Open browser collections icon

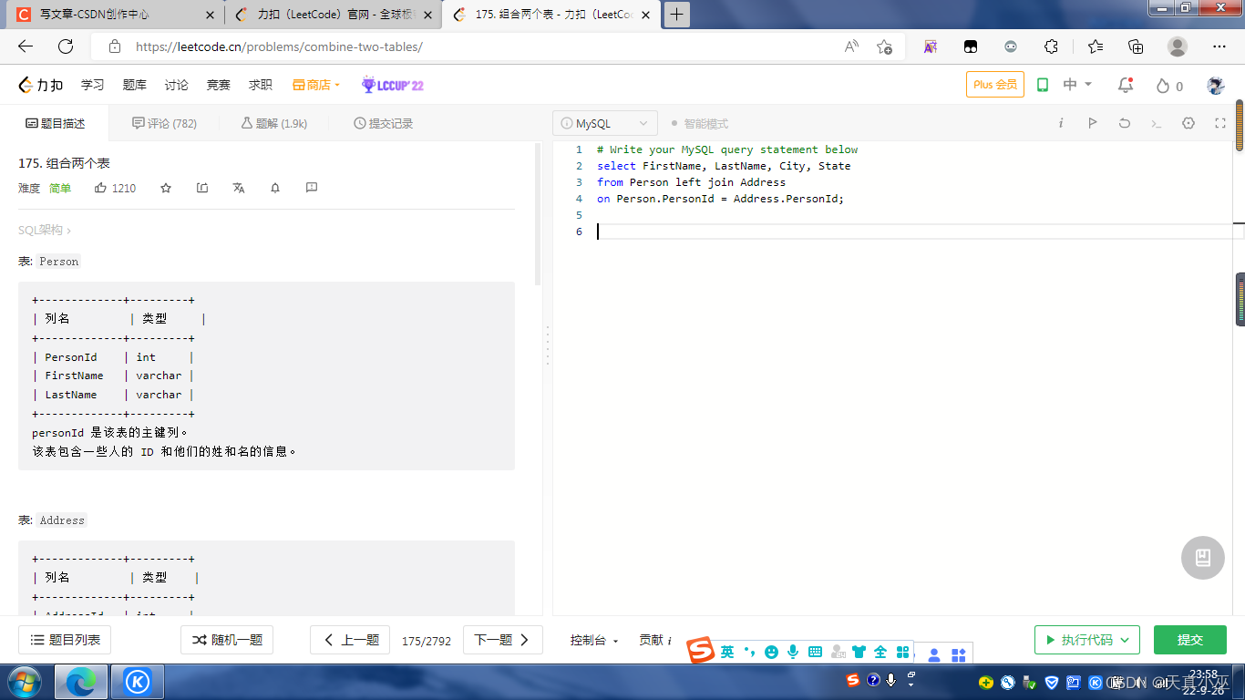tap(1136, 46)
